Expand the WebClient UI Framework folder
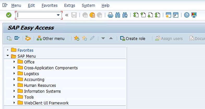The image size is (205, 109). (x=14, y=103)
